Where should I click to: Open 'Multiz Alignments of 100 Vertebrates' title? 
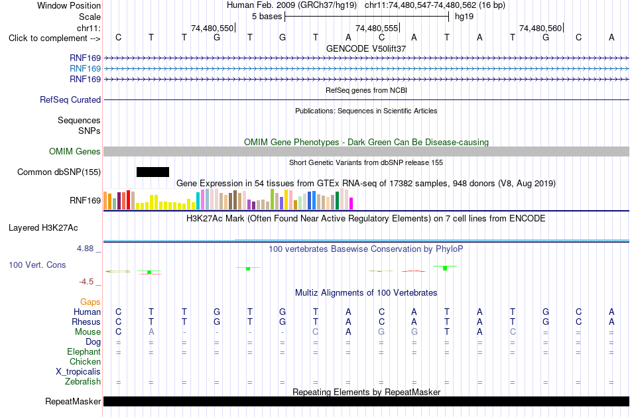(x=366, y=293)
